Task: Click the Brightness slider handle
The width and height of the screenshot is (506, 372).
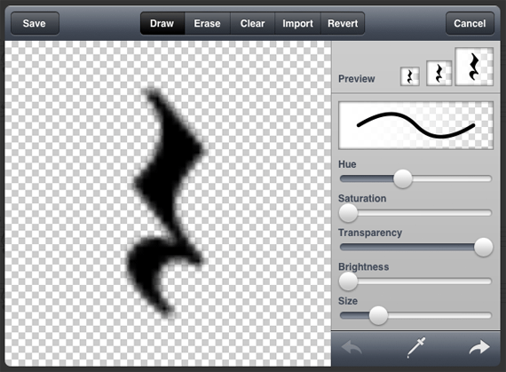Action: 348,281
